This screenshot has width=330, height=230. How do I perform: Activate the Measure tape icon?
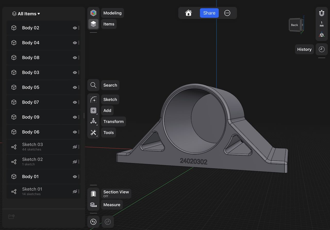[x=93, y=205]
